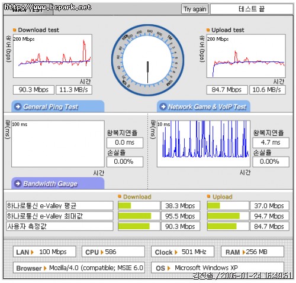Click the orange arrow next to Browser
The image size is (296, 283).
(45, 268)
